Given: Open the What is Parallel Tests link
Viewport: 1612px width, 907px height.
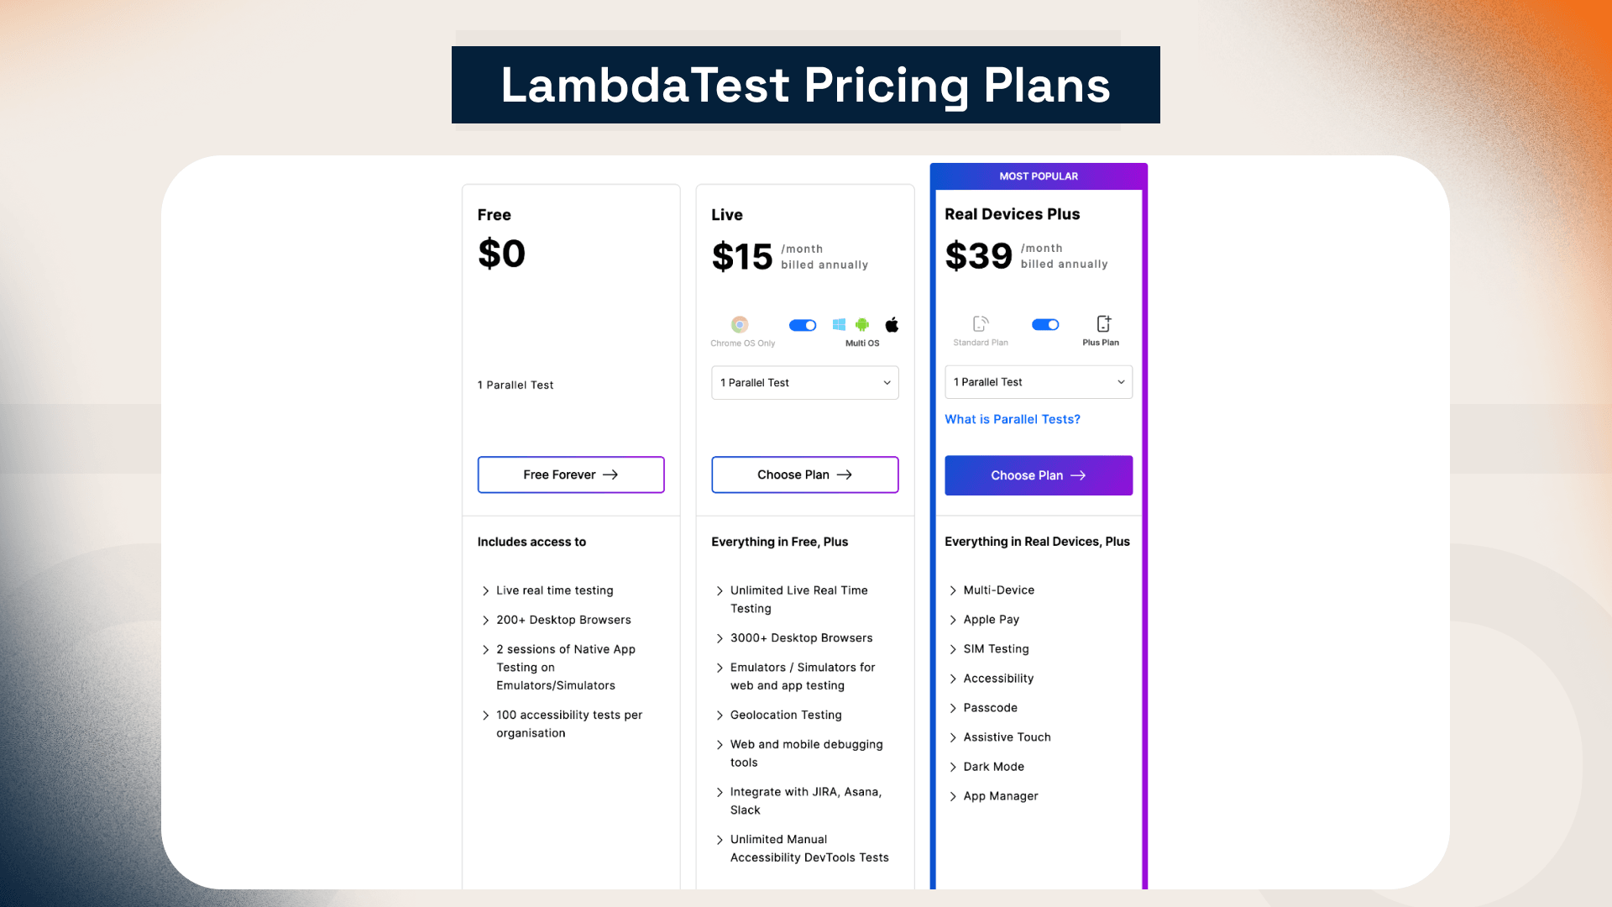Looking at the screenshot, I should [x=1012, y=419].
